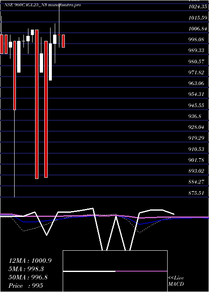Click the 12MA : 1000.9 readout
Viewport: 209px width, 292px height.
coord(30,261)
